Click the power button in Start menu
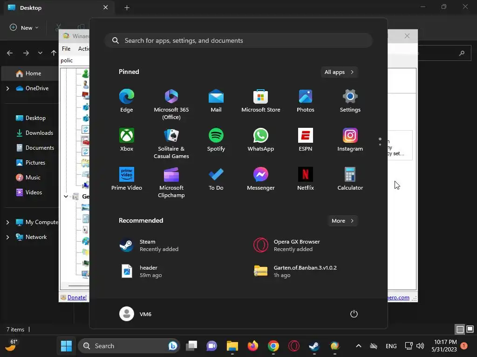 tap(354, 314)
